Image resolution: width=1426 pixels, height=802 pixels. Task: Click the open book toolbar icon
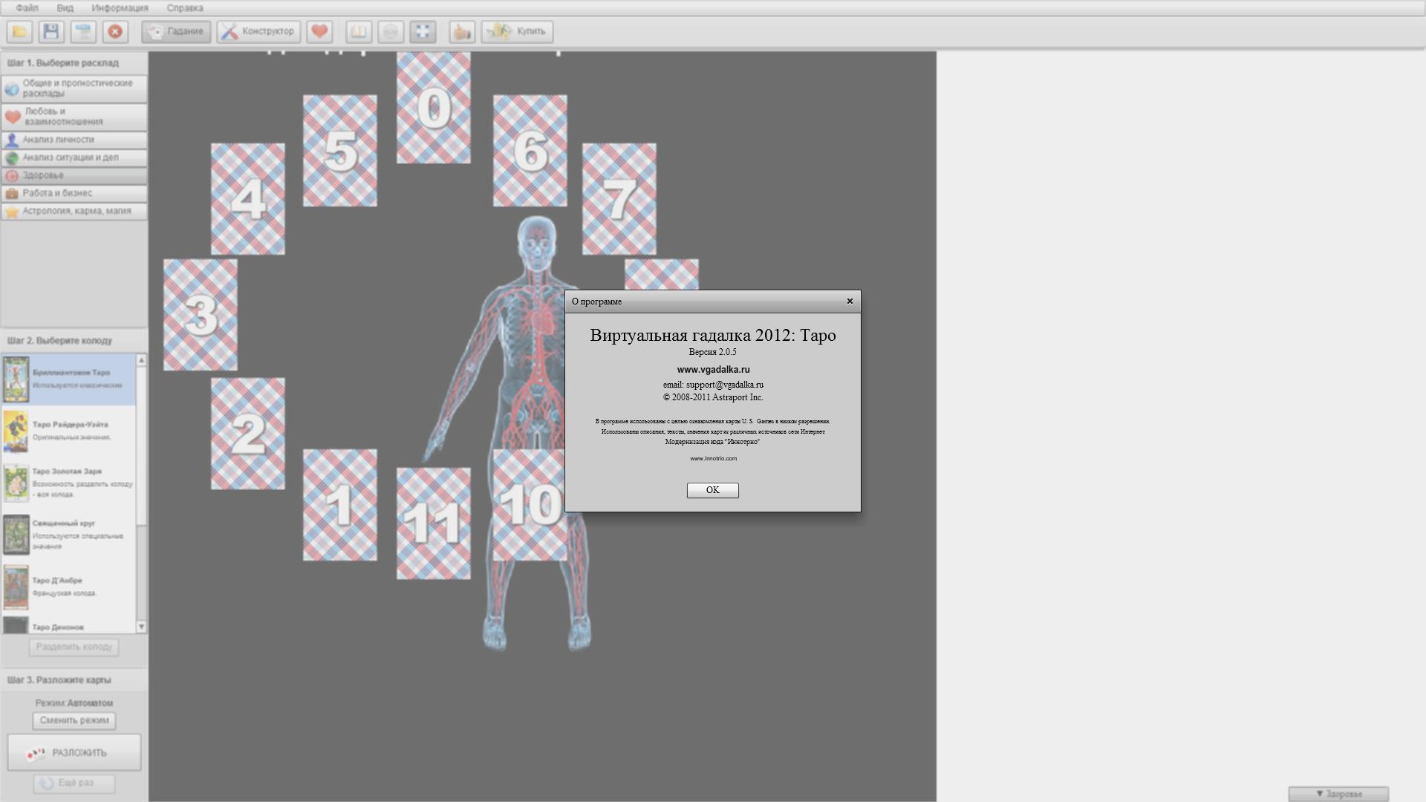359,31
